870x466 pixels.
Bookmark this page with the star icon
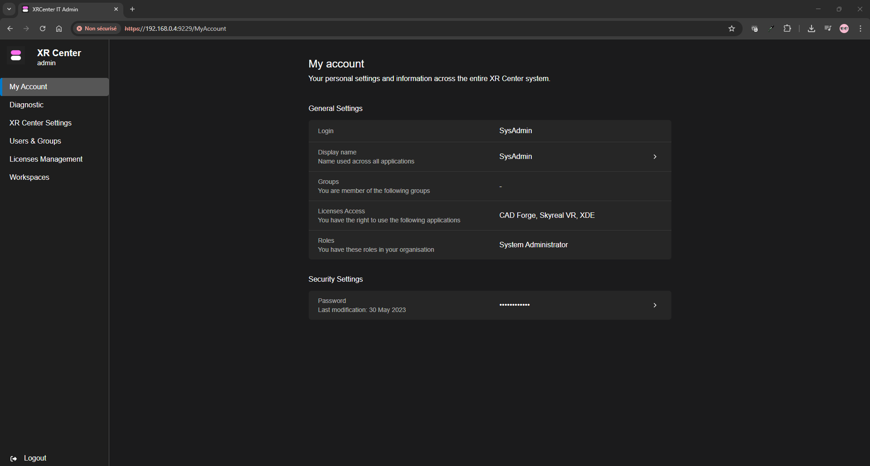click(x=731, y=29)
